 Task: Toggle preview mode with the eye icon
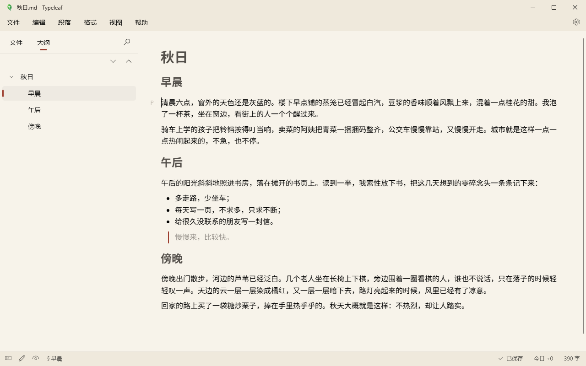[36, 358]
